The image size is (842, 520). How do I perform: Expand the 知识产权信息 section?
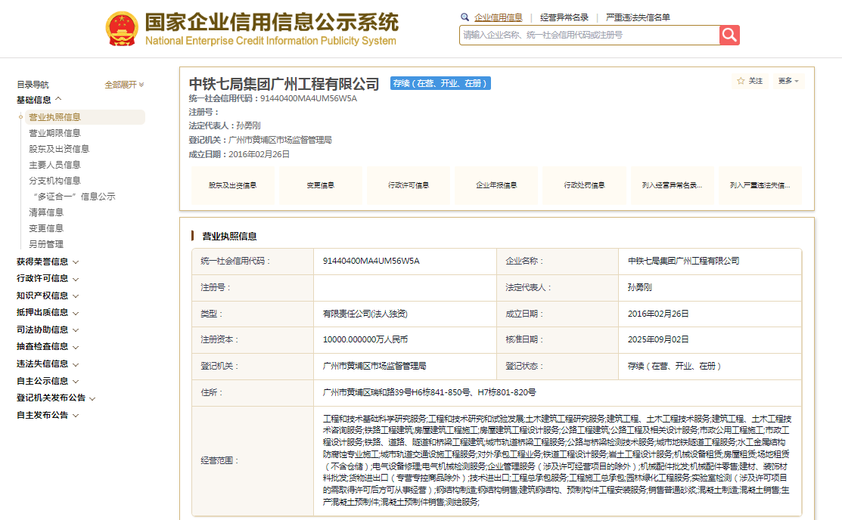tap(48, 296)
